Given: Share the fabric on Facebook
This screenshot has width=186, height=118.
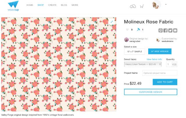Looking at the screenshot, I should click(x=165, y=30).
